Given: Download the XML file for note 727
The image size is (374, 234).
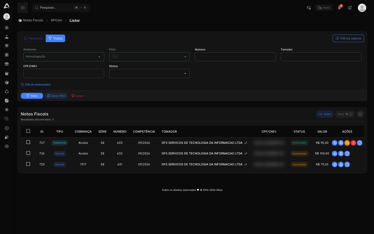Looking at the screenshot, I should [x=360, y=143].
